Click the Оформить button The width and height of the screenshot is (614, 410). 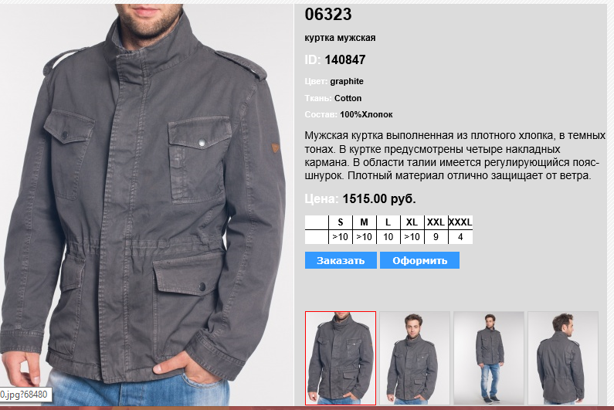[x=420, y=260]
